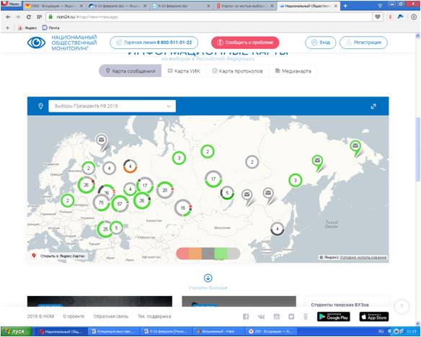Viewport: 421px width, 337px height.
Task: Select the green cluster marked 3 near Okhotsk sea
Action: (x=296, y=180)
